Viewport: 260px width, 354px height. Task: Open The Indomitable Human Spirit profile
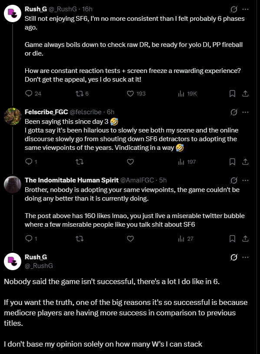point(72,180)
